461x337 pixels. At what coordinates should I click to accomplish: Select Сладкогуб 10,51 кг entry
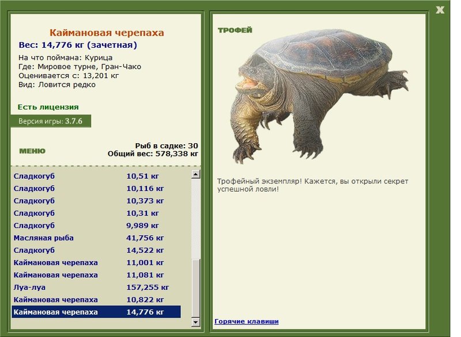[x=96, y=176]
